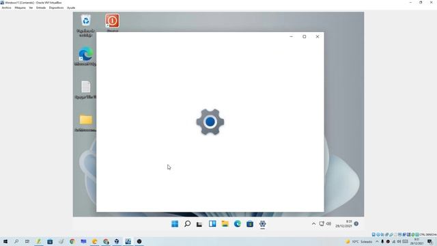Open the 10°C Soleado weather widget
The height and width of the screenshot is (246, 437).
click(358, 241)
